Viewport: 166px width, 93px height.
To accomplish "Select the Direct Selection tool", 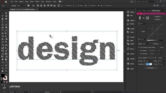I will click(6, 13).
